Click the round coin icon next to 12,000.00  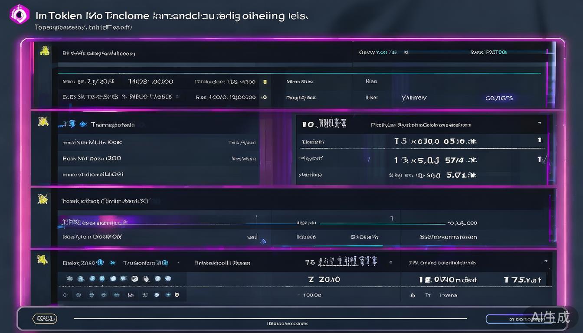coord(264,97)
